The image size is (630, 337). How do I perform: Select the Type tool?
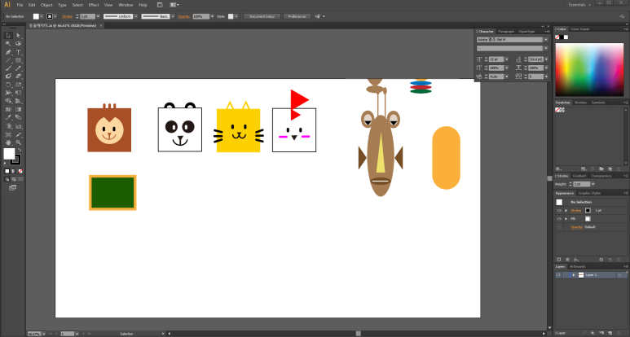pyautogui.click(x=18, y=52)
